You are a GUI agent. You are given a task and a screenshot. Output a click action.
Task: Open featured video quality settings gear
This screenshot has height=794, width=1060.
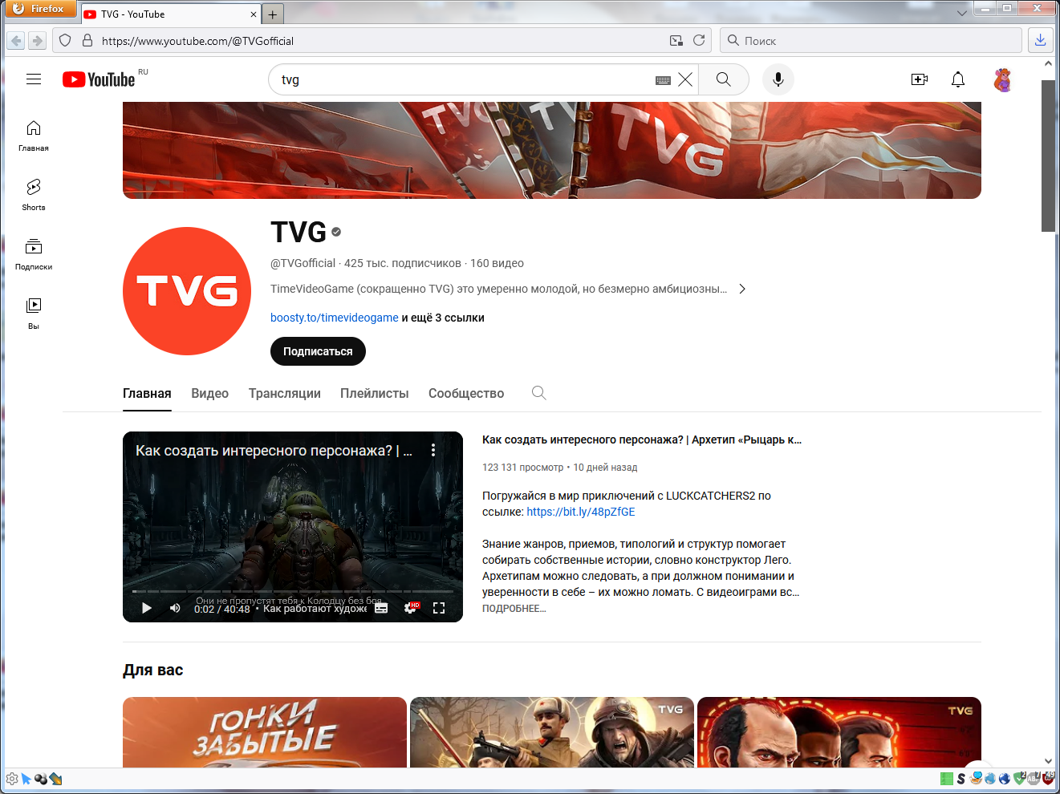[411, 608]
